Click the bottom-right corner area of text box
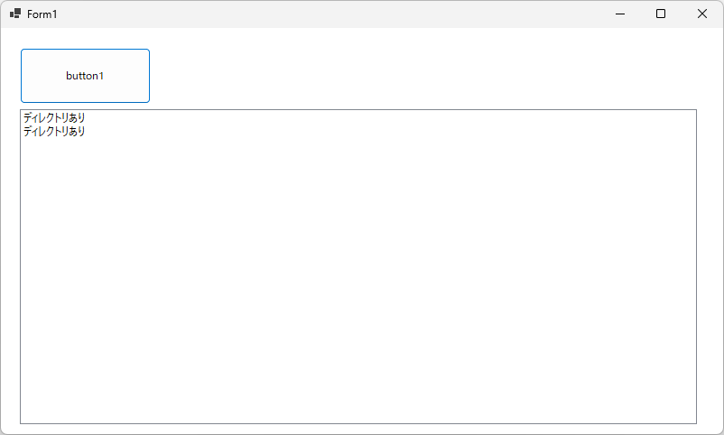Screen dimensions: 724x435 pos(686,413)
